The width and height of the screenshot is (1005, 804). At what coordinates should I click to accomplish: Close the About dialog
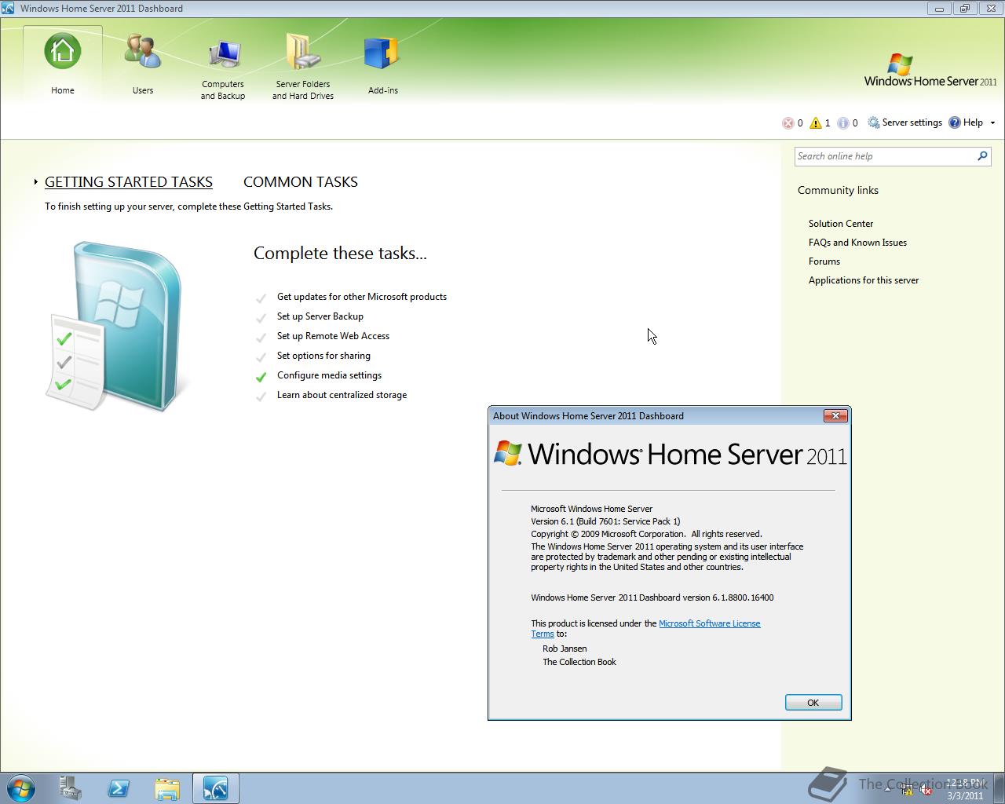tap(835, 415)
